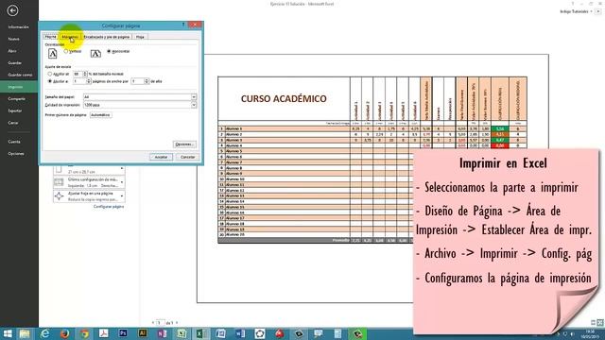Go to previous page in print preview
Viewport: 605px width, 340px height.
point(153,323)
